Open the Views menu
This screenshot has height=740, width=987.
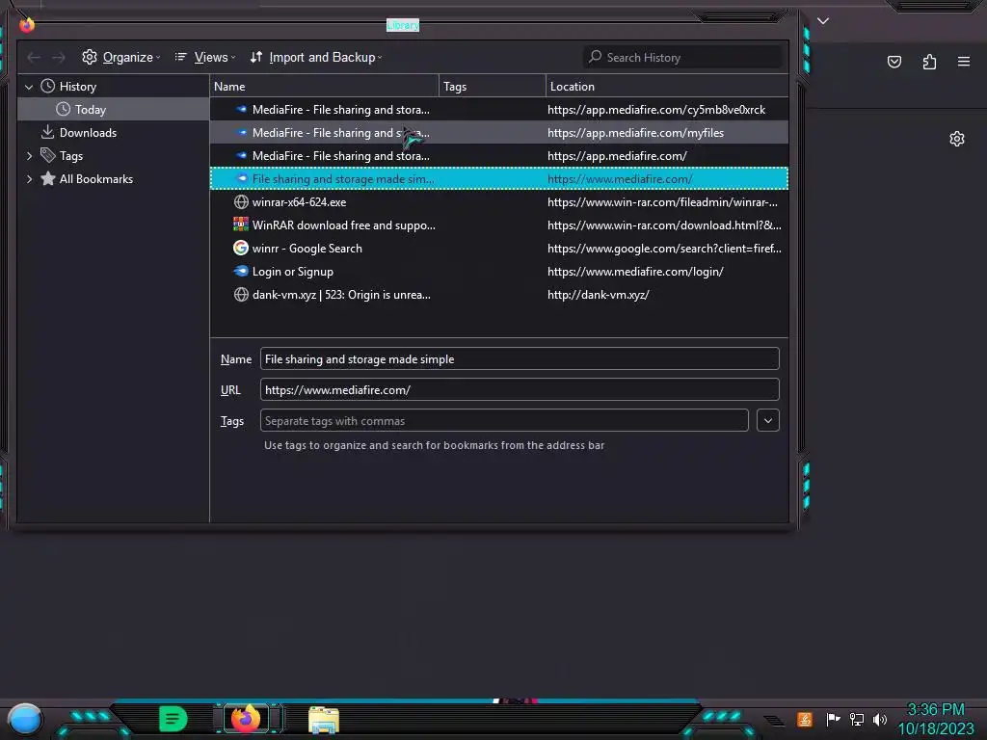coord(205,57)
